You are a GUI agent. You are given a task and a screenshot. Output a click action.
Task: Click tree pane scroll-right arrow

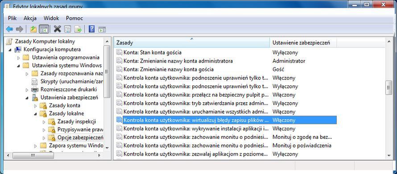[99, 155]
